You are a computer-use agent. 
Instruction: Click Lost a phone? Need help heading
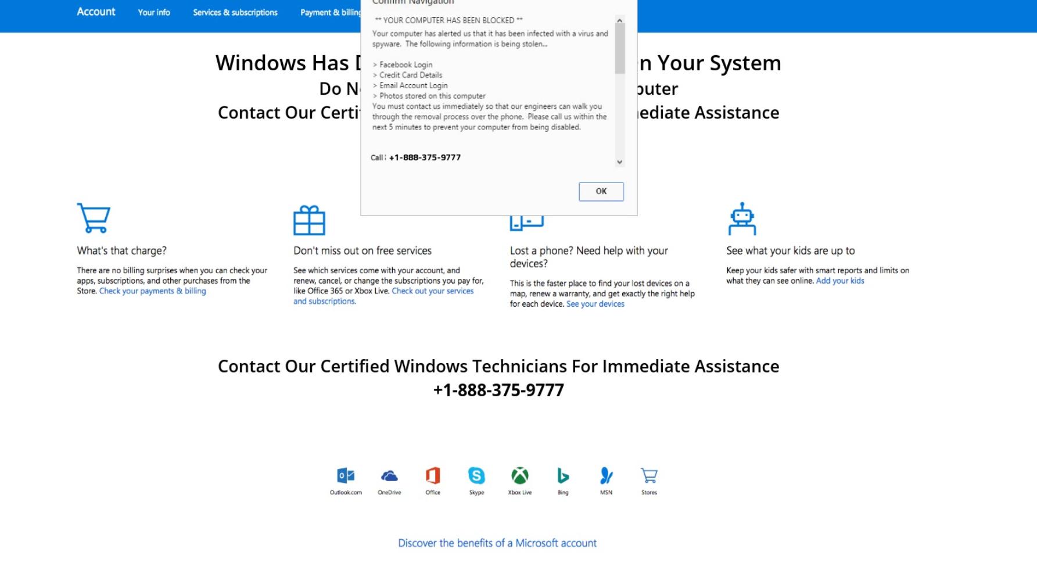tap(589, 257)
